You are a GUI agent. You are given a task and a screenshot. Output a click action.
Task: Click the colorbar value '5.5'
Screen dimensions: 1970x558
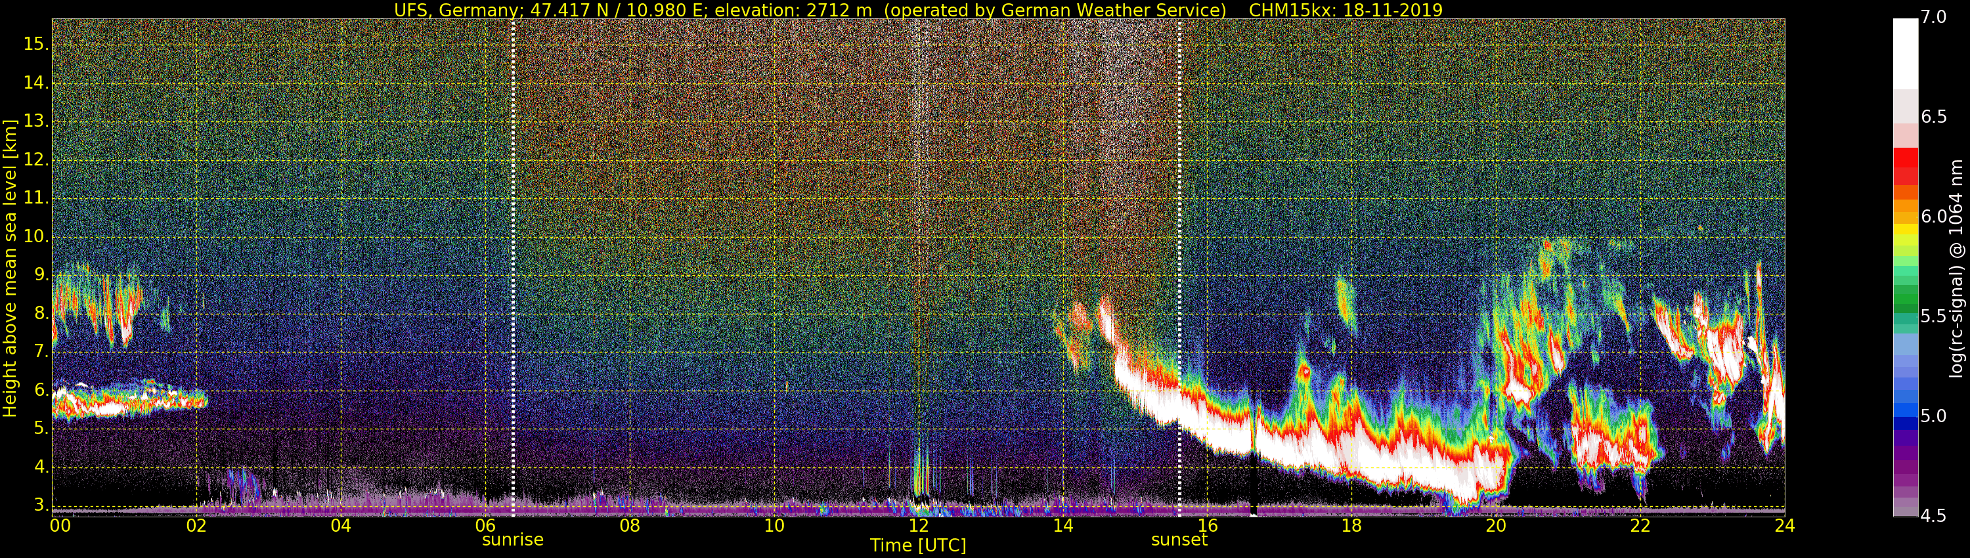(1934, 316)
